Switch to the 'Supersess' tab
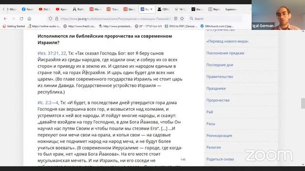 pos(231,9)
